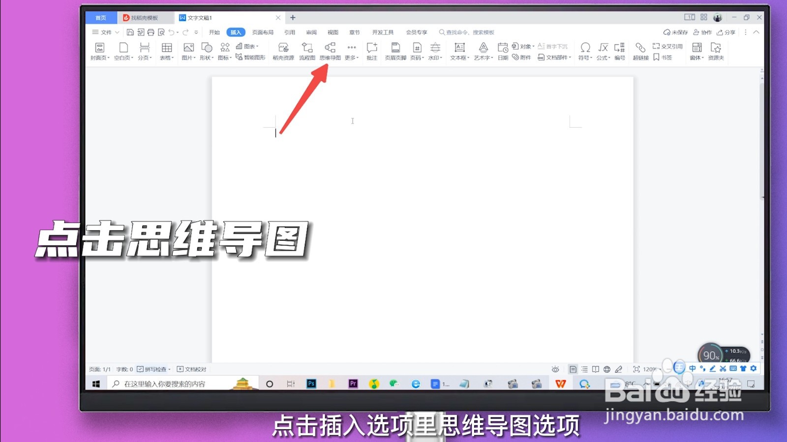Click the 协作 collaborate button
This screenshot has width=787, height=442.
[702, 32]
